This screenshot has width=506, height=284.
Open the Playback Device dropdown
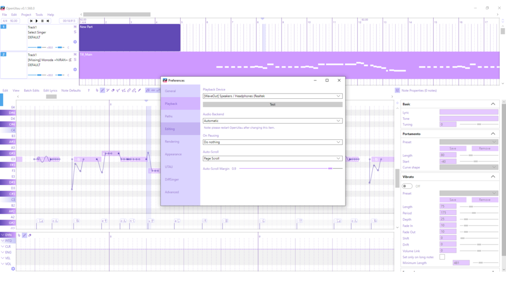[x=273, y=96]
